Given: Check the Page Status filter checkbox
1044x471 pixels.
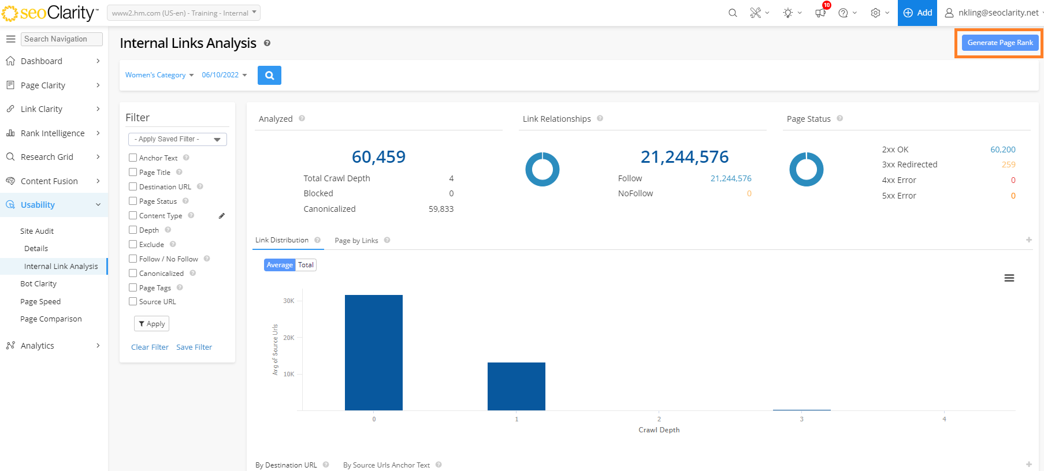Looking at the screenshot, I should (133, 201).
